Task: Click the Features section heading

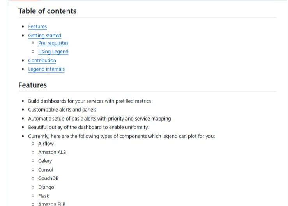Action: pyautogui.click(x=32, y=85)
